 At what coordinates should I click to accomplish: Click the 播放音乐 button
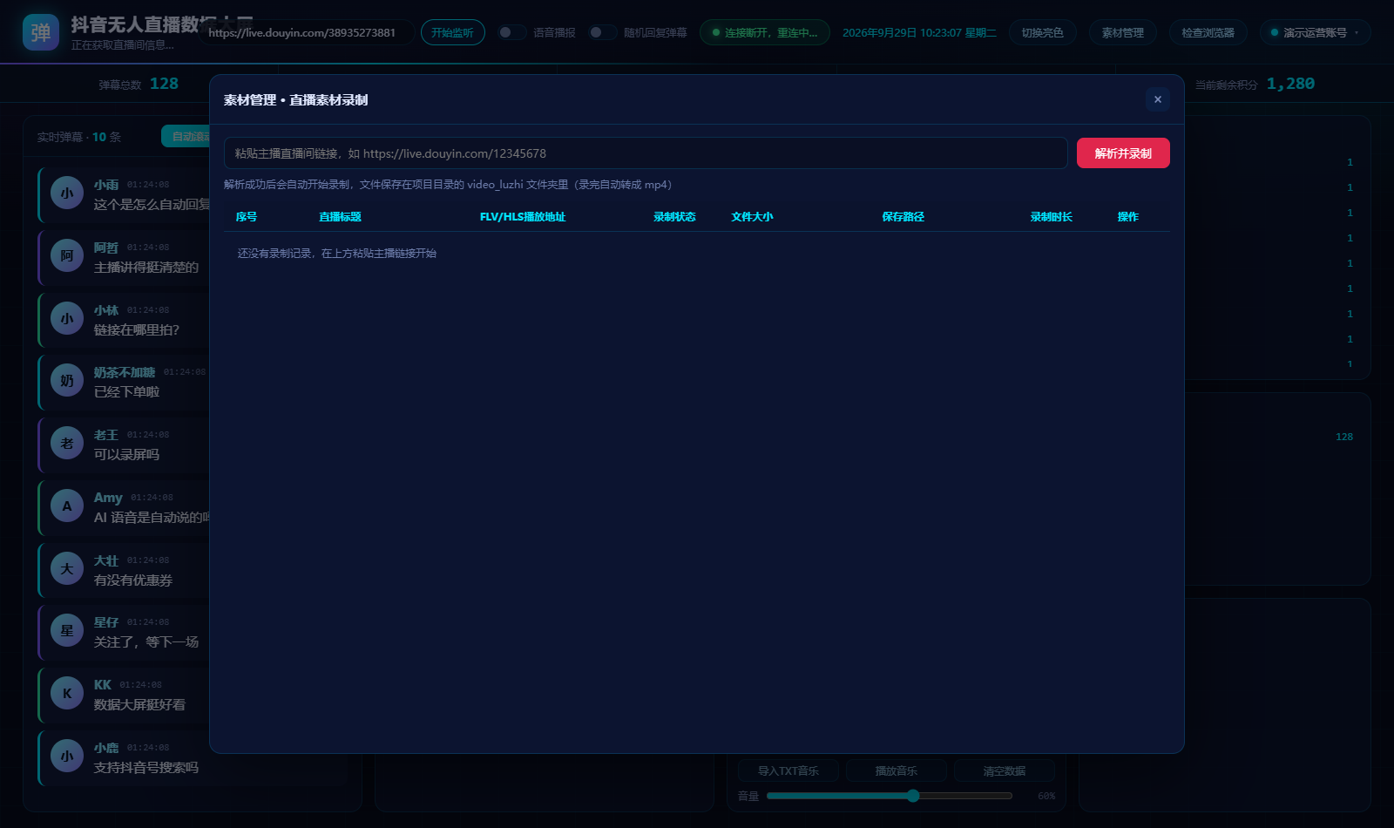coord(897,770)
